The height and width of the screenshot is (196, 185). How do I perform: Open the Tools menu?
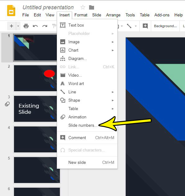coord(130,15)
